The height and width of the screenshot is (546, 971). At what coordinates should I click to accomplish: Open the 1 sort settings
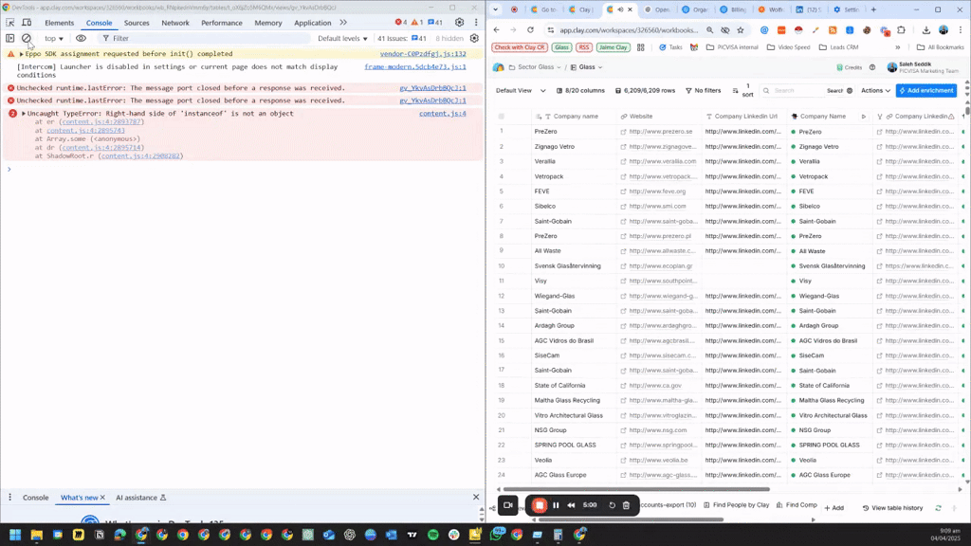[742, 90]
